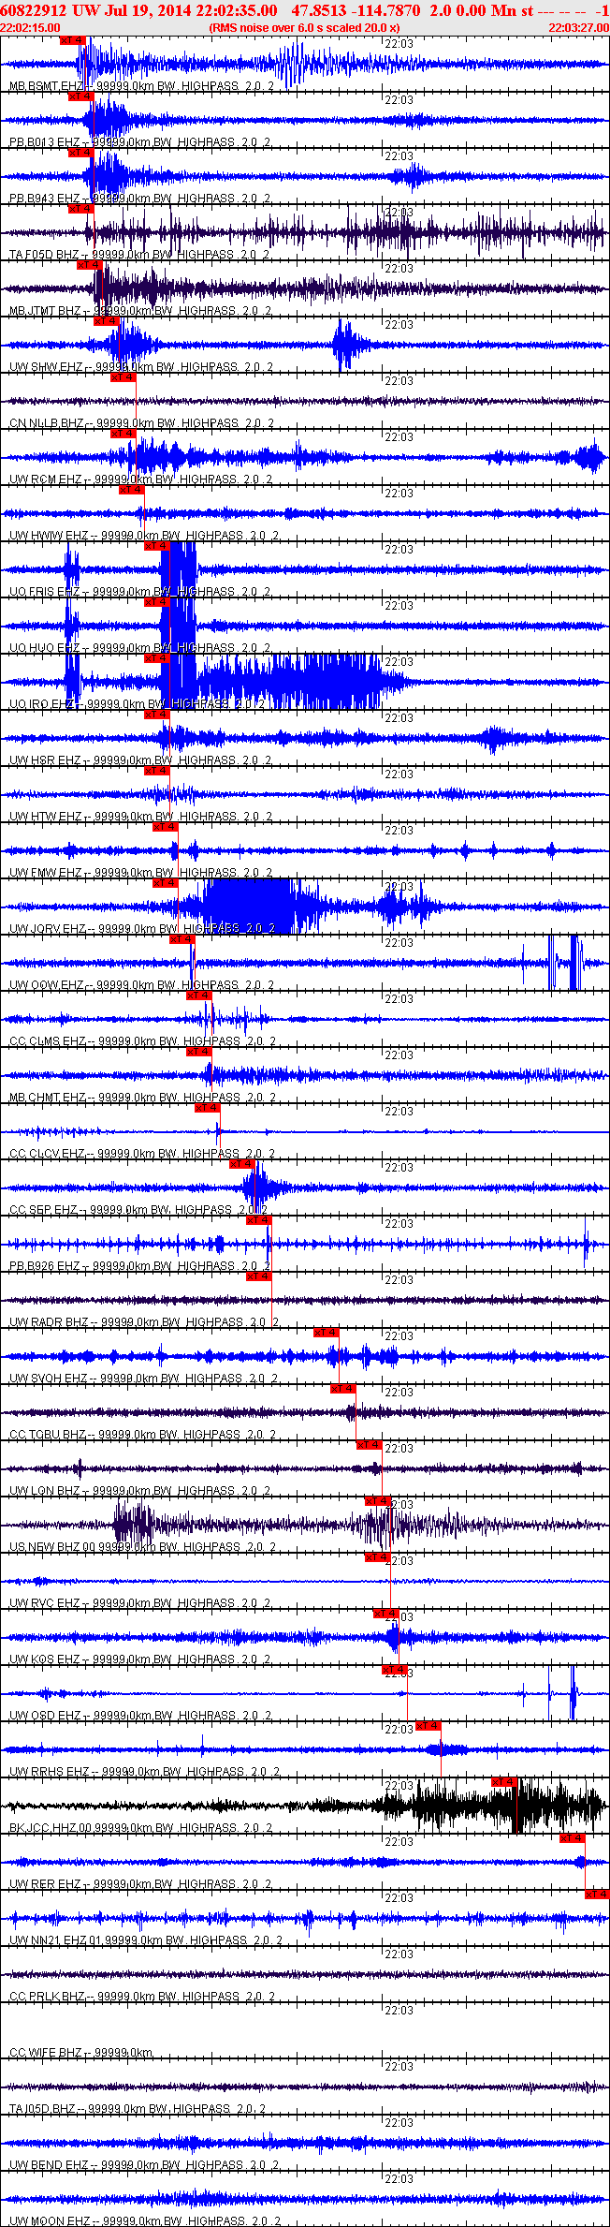Select the UW JORV EHZ station label
The height and width of the screenshot is (2227, 610).
(x=47, y=929)
